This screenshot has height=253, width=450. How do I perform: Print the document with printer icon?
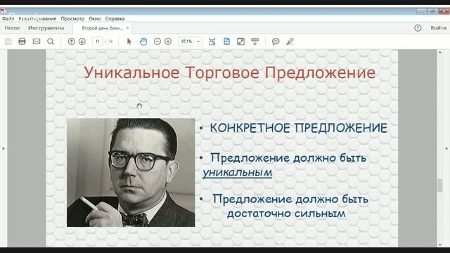click(22, 41)
